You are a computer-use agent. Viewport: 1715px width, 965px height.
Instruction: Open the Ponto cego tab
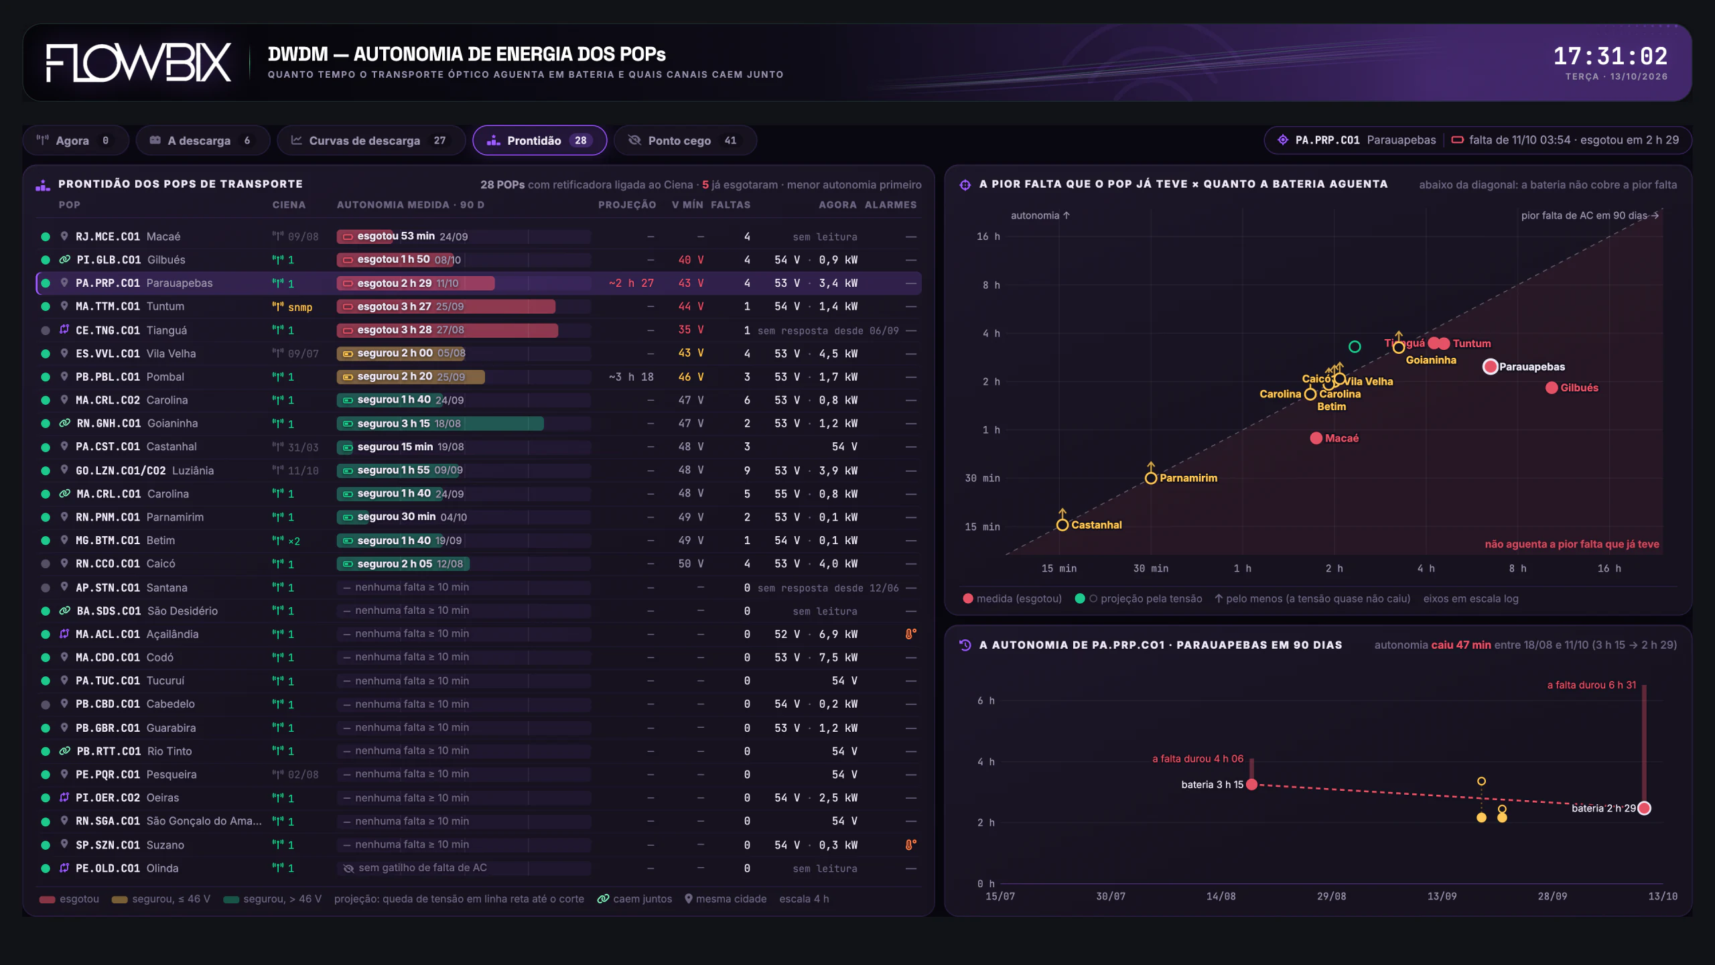685,141
